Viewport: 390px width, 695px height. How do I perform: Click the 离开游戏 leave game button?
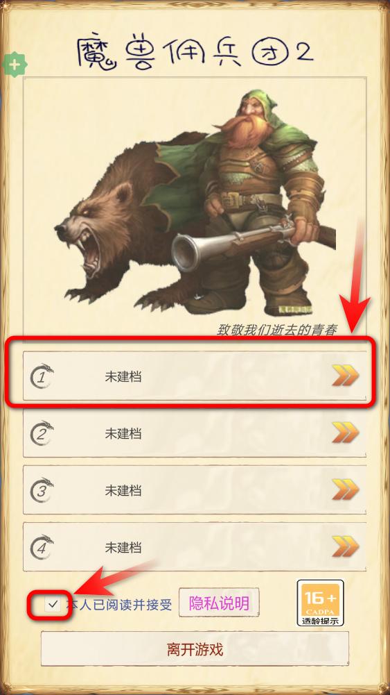pos(195,649)
